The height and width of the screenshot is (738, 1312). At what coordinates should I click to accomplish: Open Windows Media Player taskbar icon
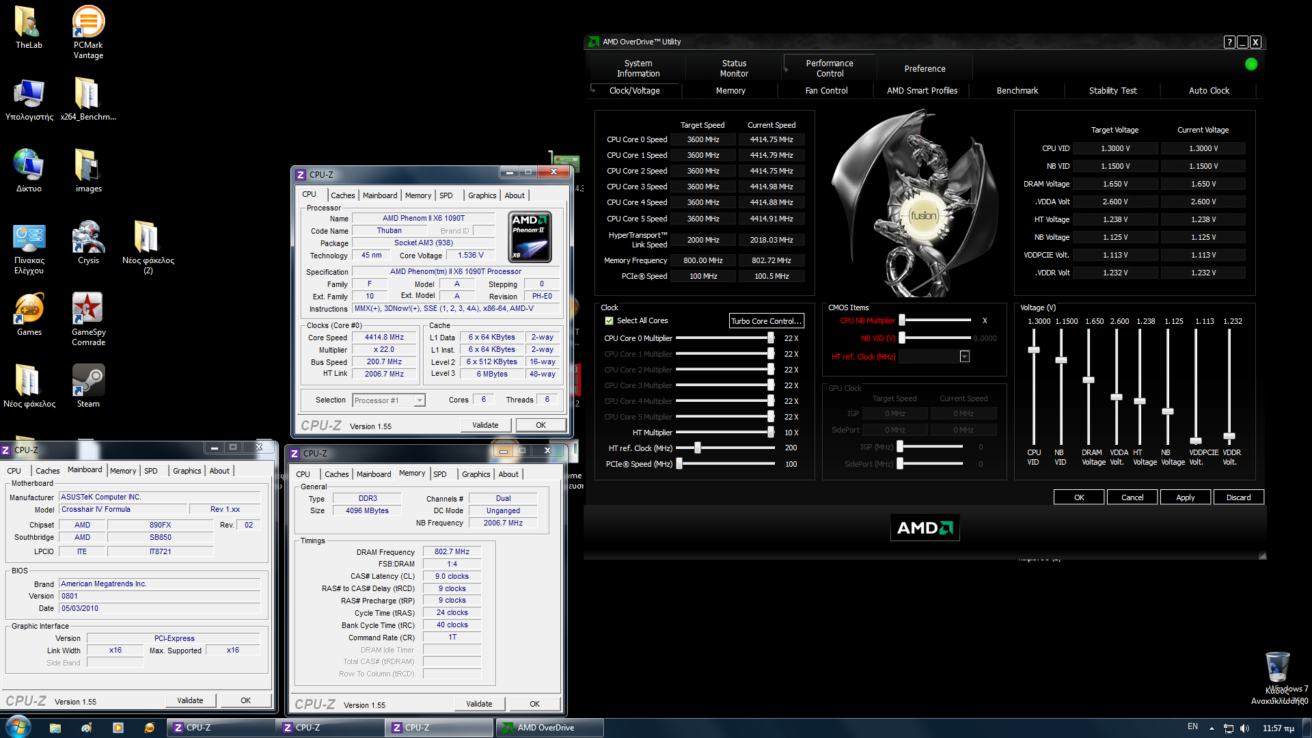pos(118,728)
